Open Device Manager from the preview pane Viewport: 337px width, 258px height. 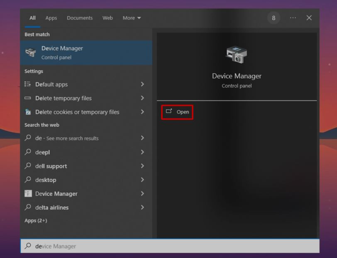click(177, 112)
